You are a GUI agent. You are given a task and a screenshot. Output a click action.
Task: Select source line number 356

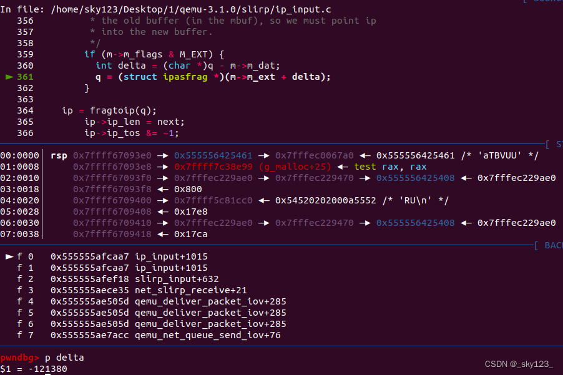pyautogui.click(x=25, y=21)
